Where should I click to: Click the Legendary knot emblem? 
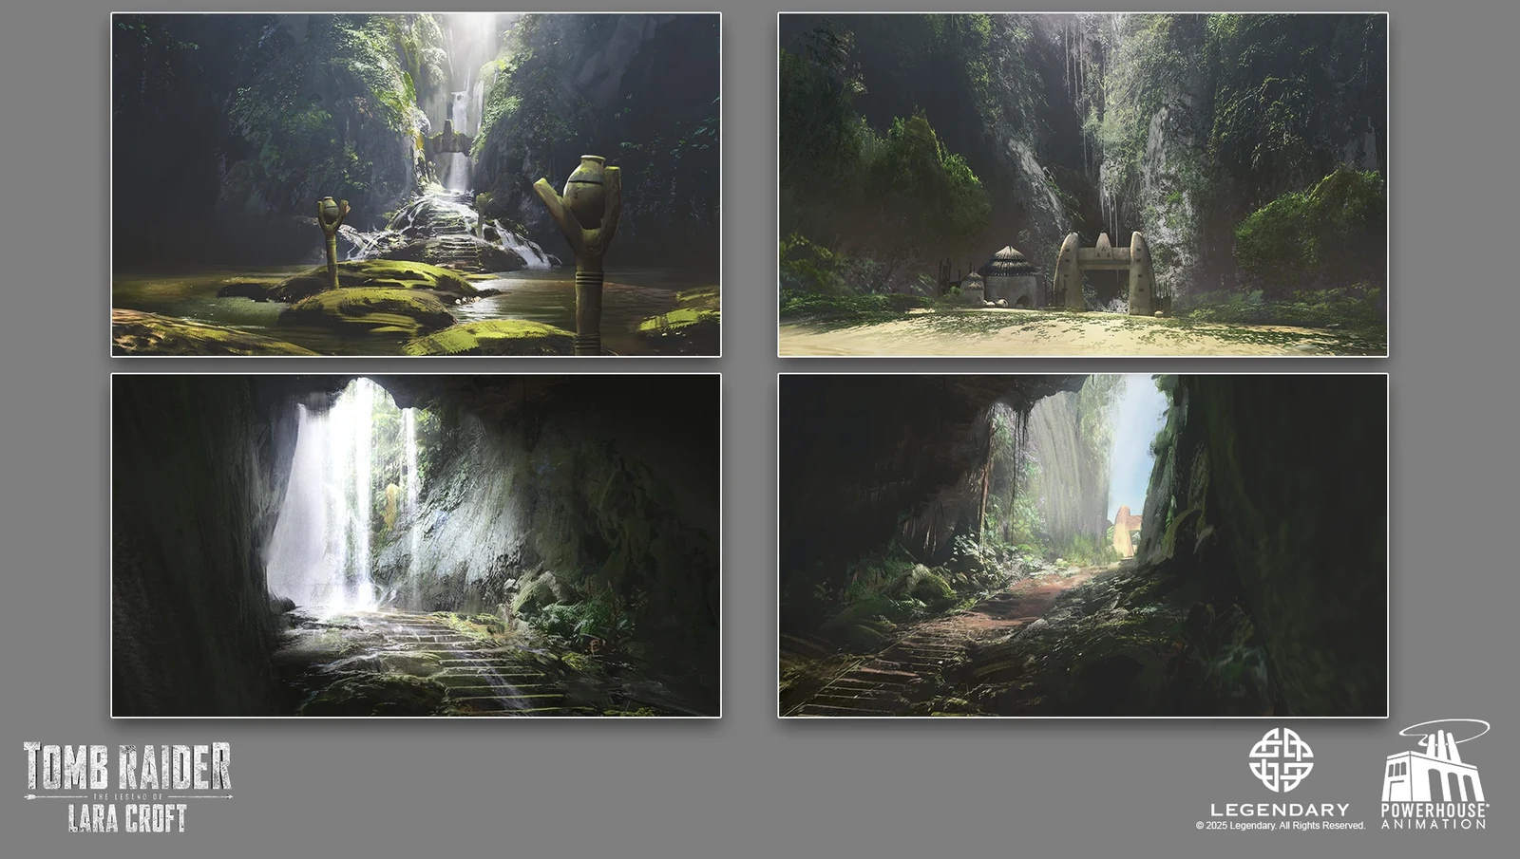[x=1281, y=760]
